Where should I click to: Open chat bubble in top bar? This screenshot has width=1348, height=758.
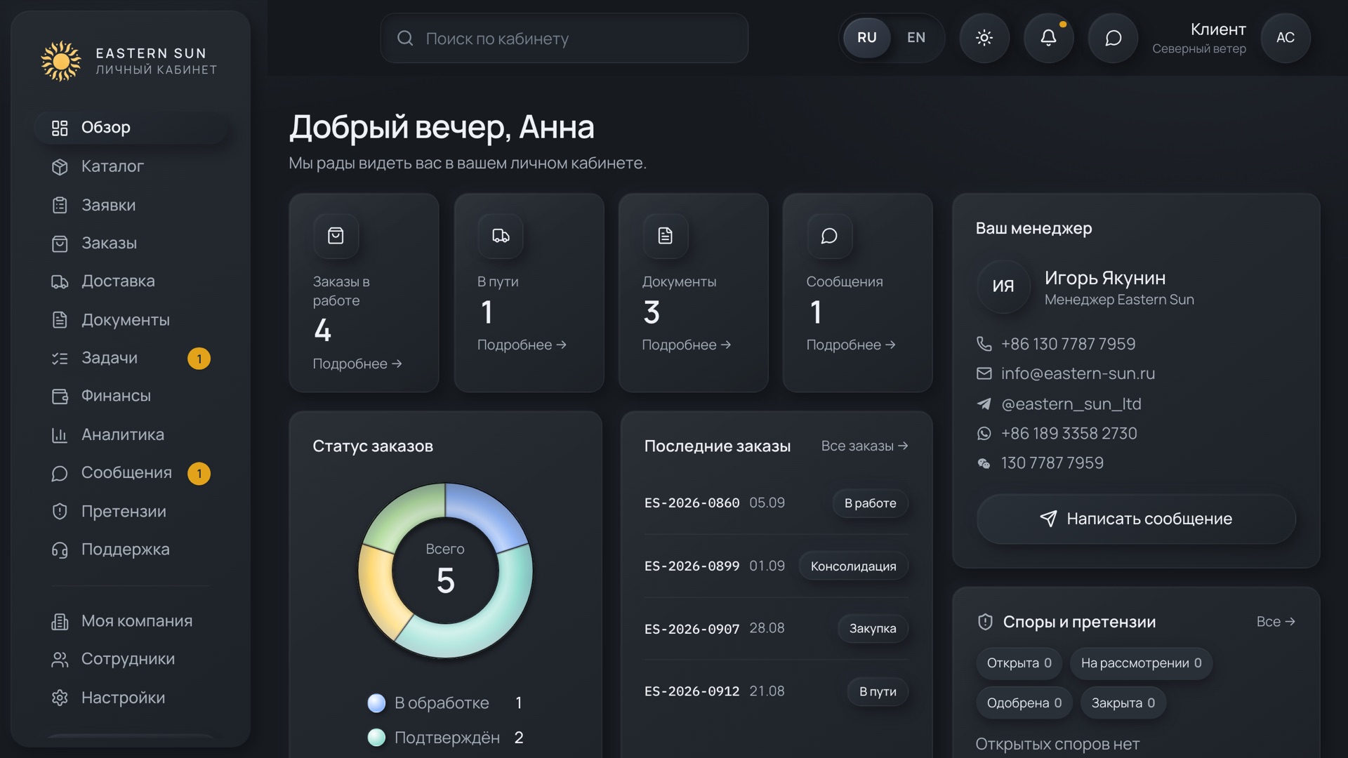click(1113, 38)
